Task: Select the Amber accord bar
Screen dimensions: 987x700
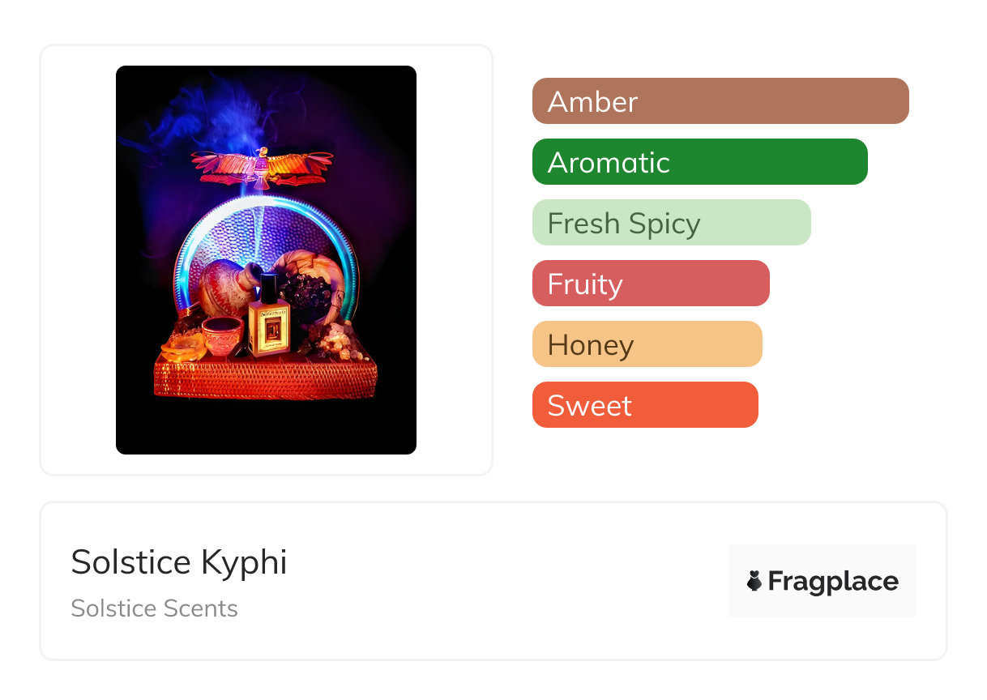Action: [720, 101]
